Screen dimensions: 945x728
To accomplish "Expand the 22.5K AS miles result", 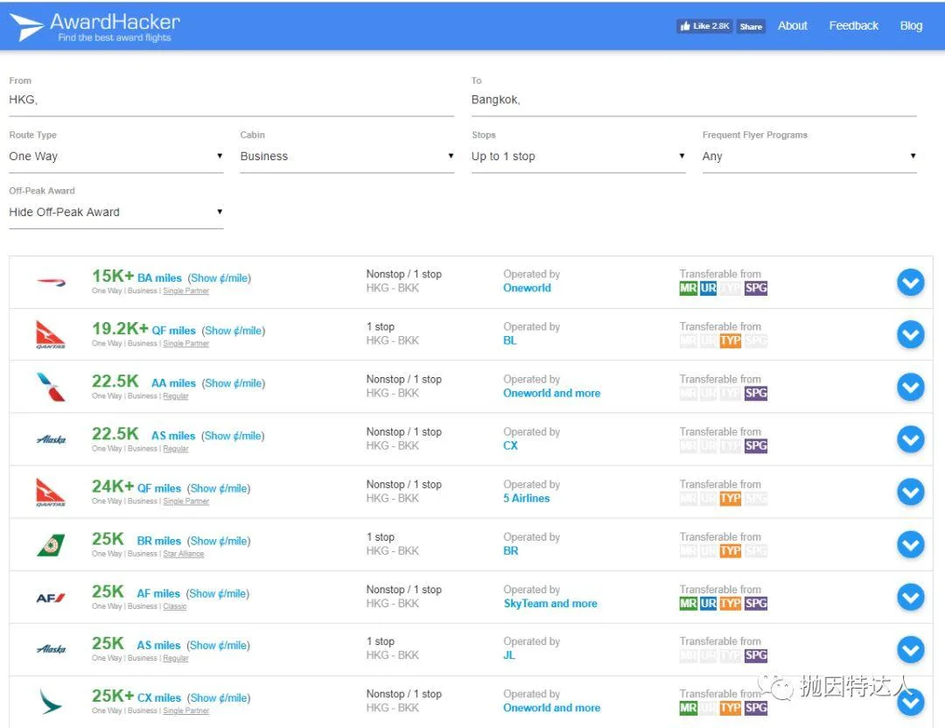I will (910, 439).
